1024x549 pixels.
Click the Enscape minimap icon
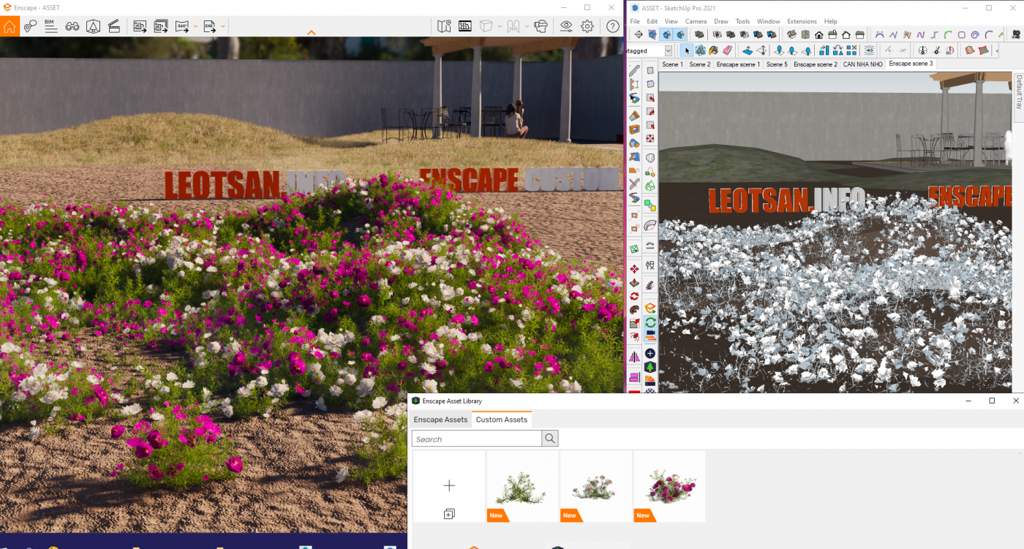pos(444,26)
